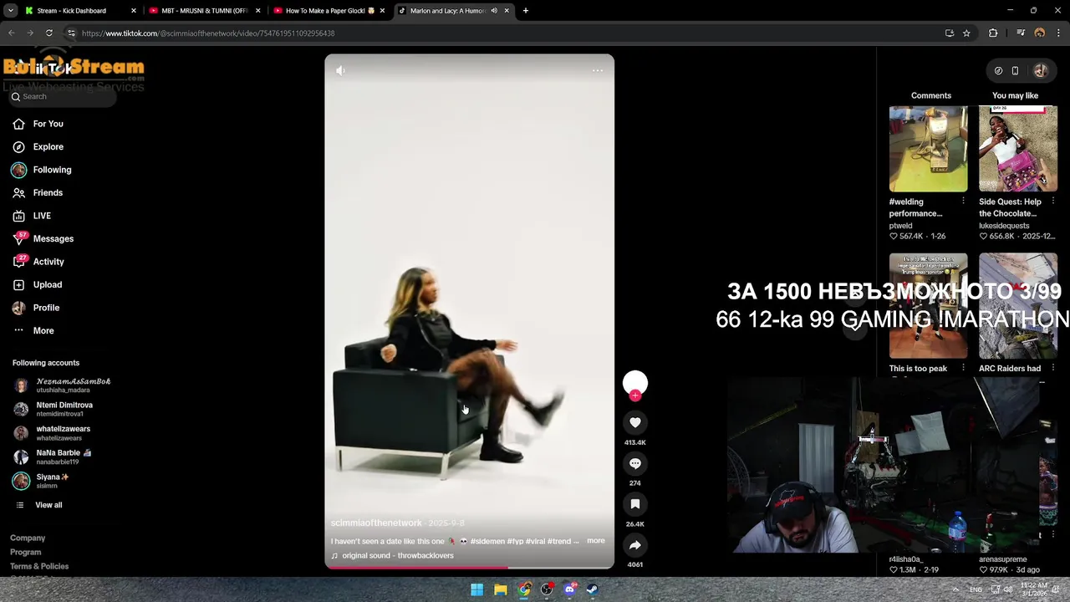Open the Windows Start menu

click(476, 589)
